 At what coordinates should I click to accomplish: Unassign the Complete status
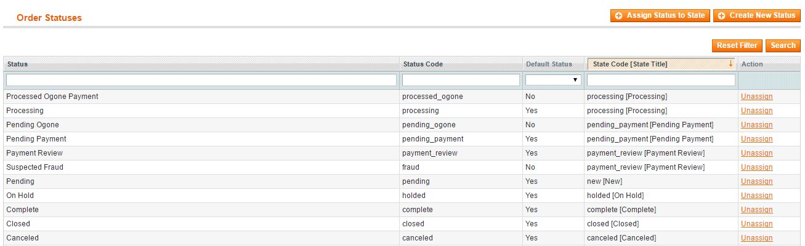coord(756,210)
